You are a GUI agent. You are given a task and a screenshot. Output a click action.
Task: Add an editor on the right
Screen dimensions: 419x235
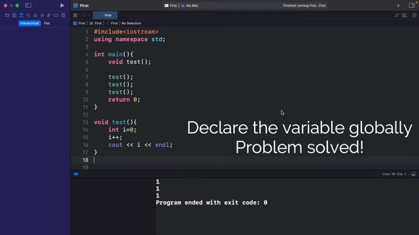[414, 15]
